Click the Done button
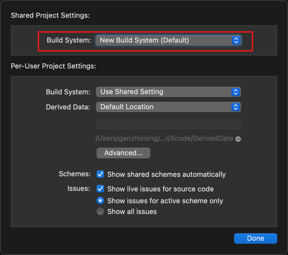Image resolution: width=288 pixels, height=255 pixels. click(255, 238)
